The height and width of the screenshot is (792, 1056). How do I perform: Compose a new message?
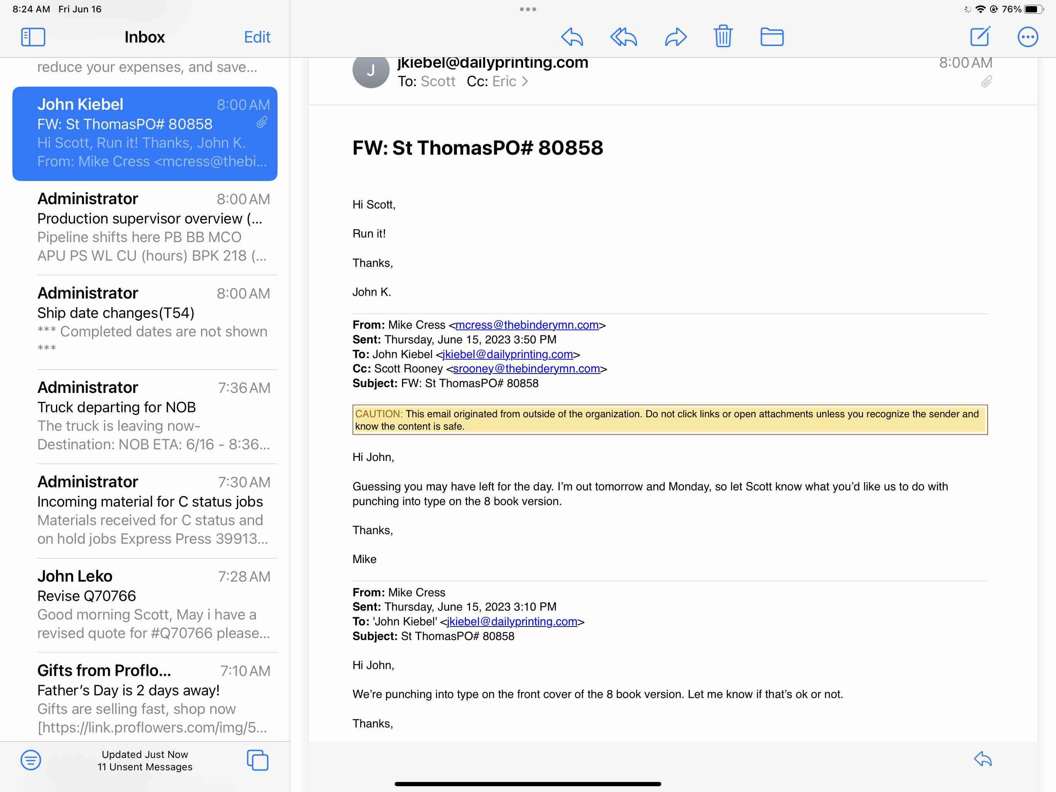pyautogui.click(x=980, y=36)
